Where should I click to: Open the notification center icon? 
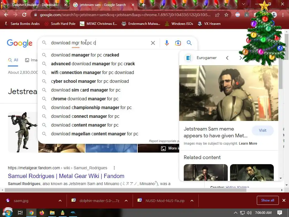click(280, 213)
